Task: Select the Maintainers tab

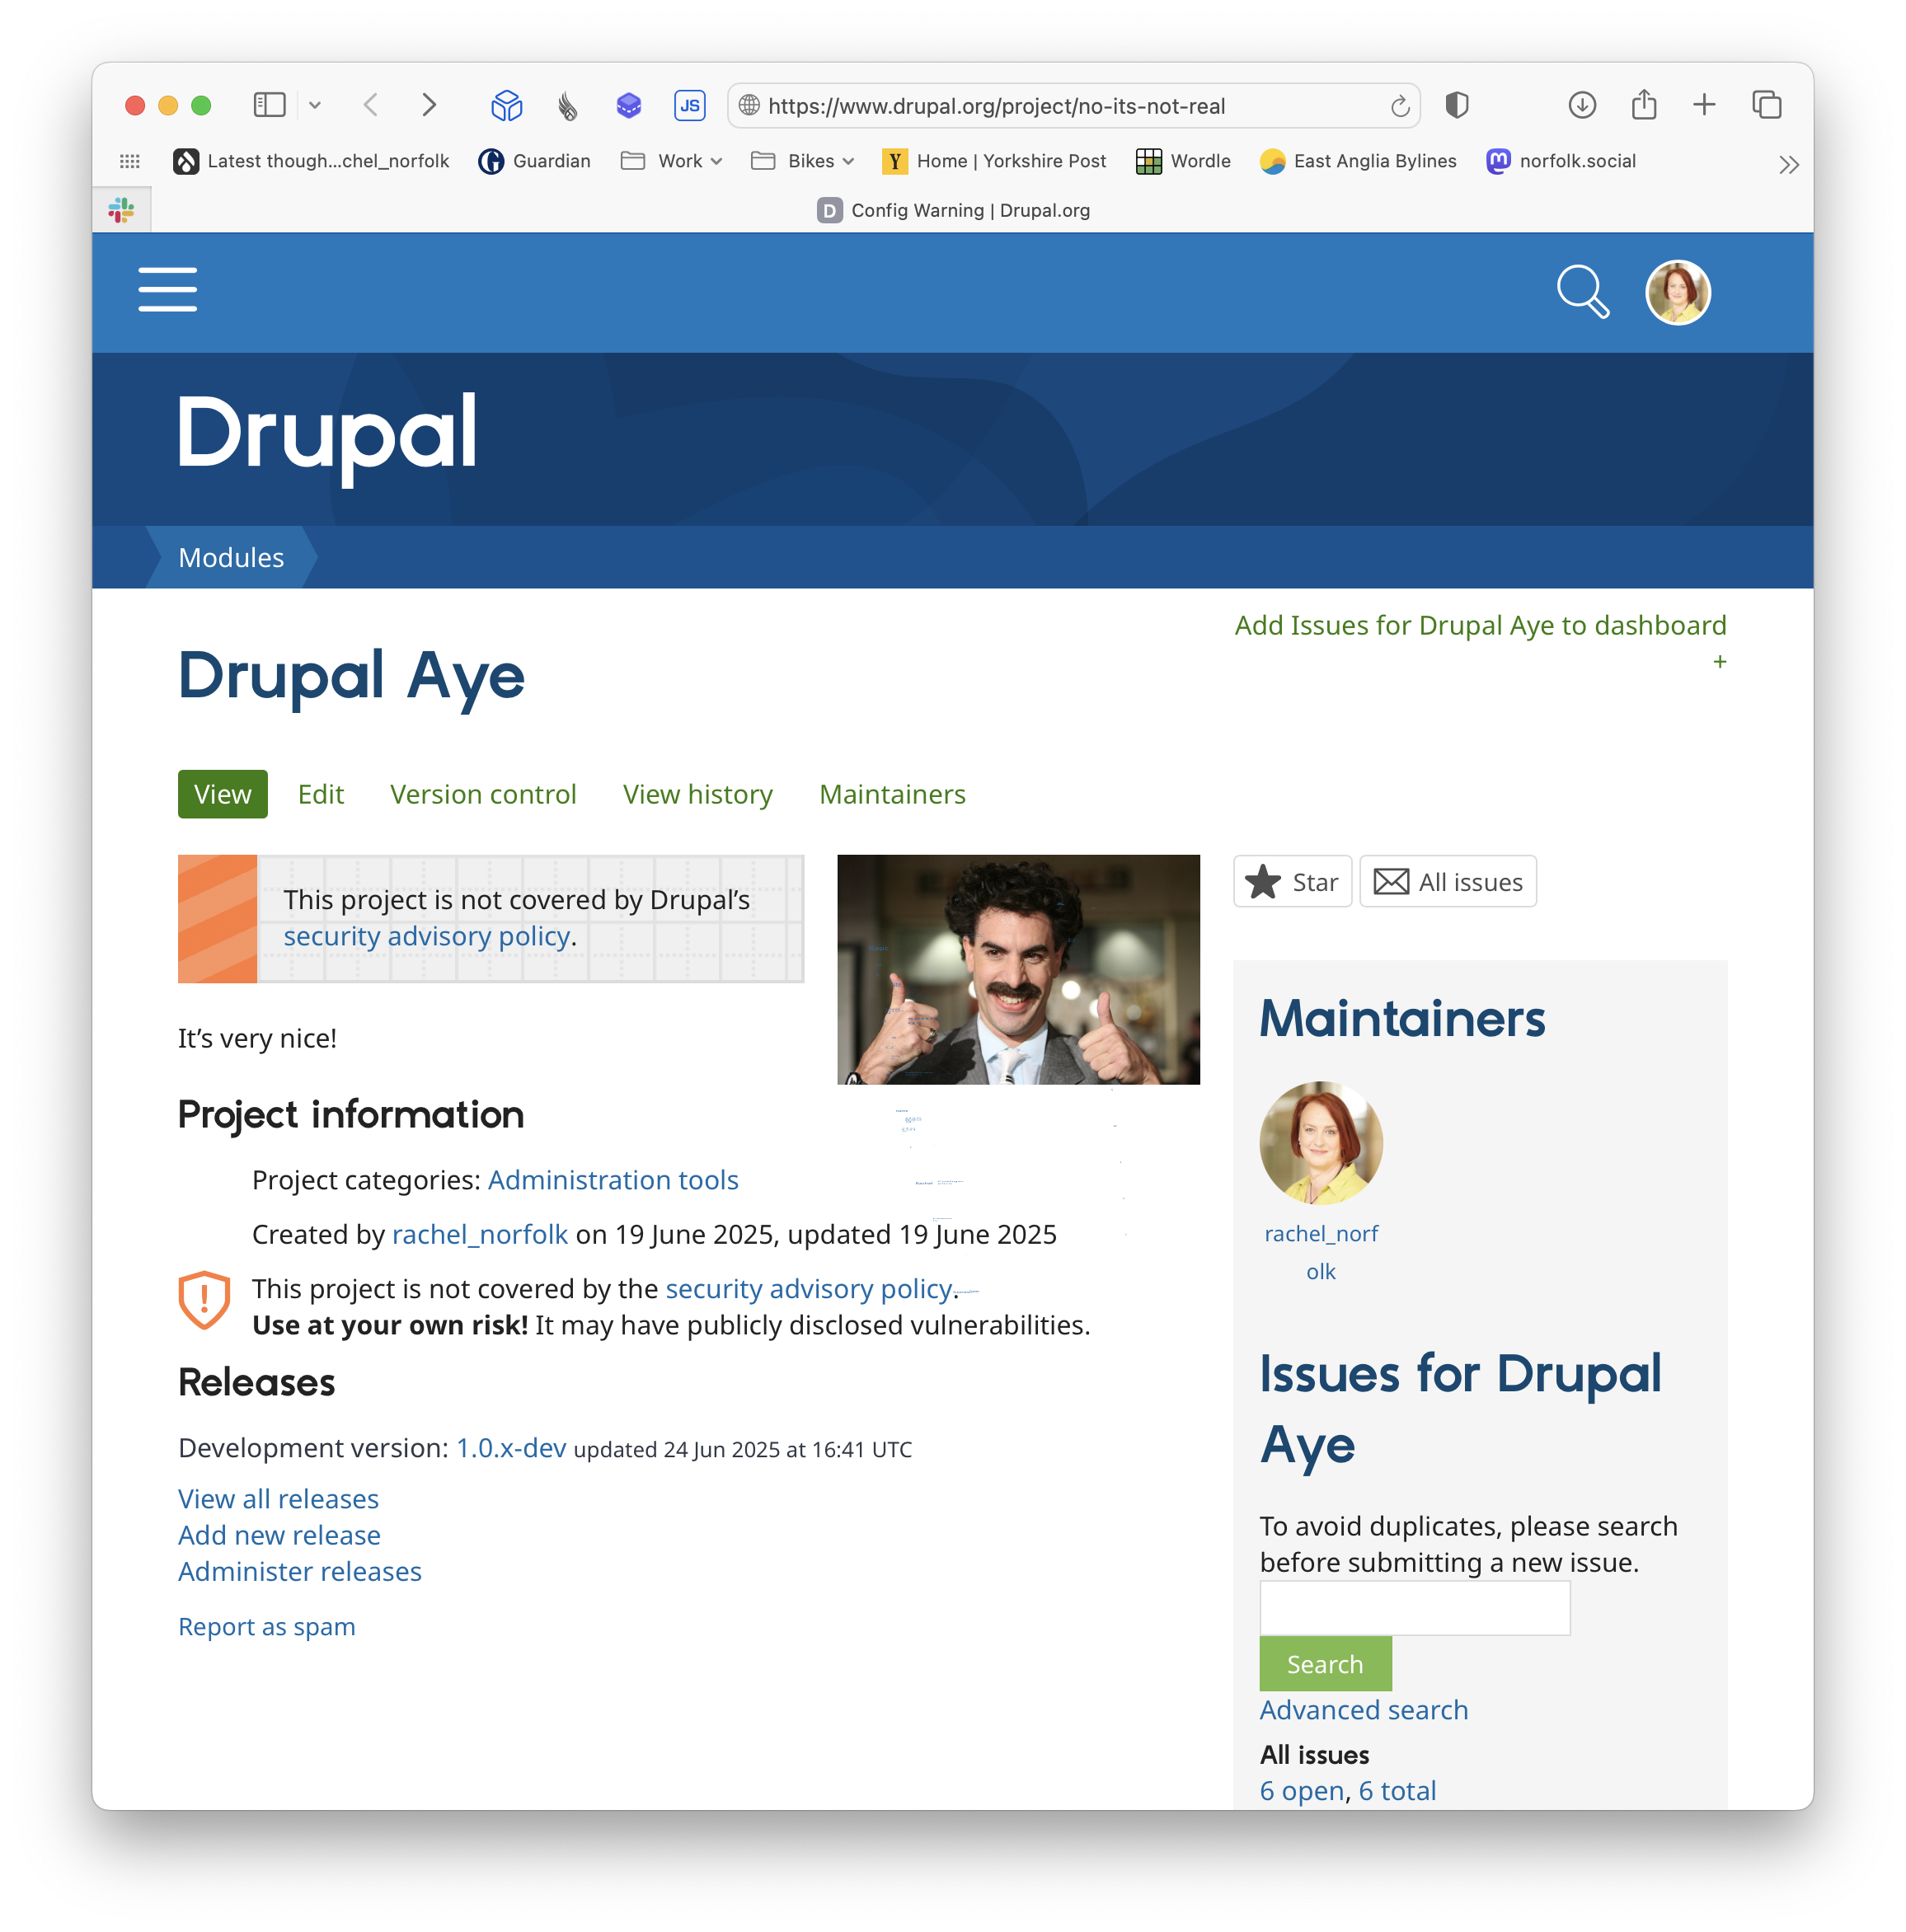Action: [x=892, y=794]
